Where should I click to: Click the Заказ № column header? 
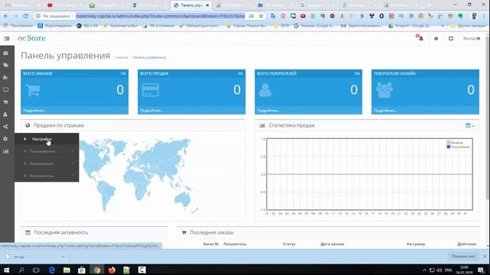click(211, 244)
